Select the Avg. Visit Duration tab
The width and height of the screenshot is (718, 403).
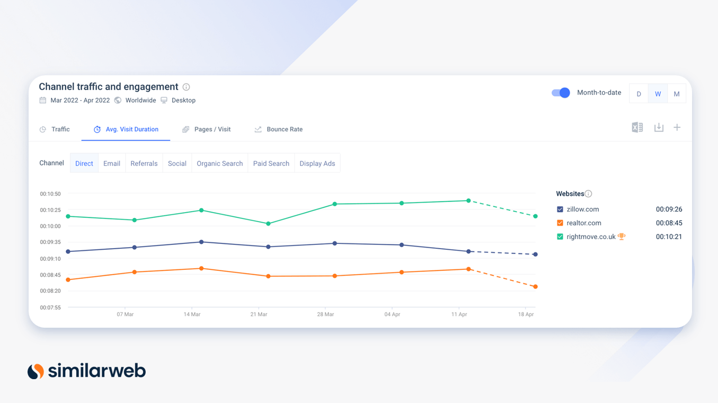[126, 129]
